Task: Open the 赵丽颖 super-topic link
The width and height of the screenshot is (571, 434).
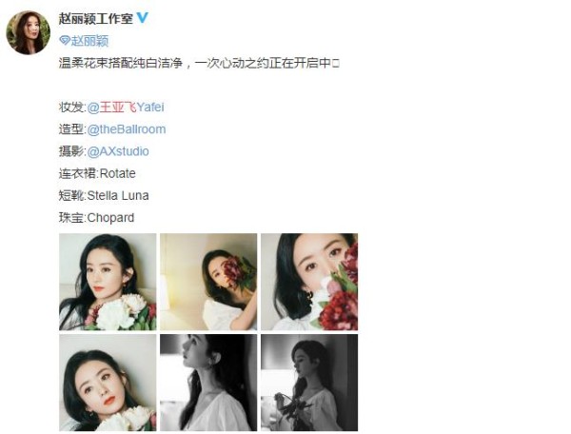Action: [89, 41]
